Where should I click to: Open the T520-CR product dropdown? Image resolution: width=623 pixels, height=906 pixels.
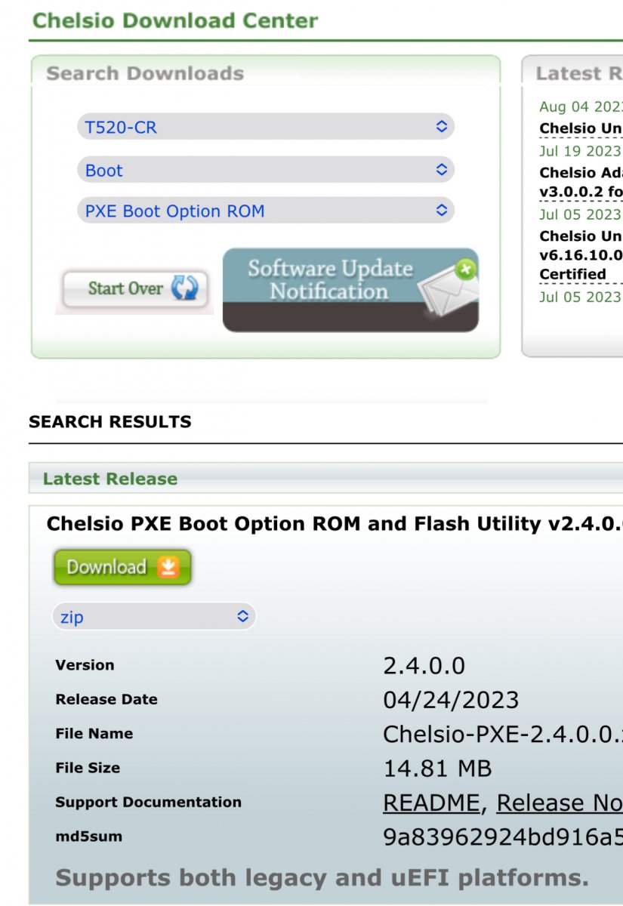[x=266, y=127]
